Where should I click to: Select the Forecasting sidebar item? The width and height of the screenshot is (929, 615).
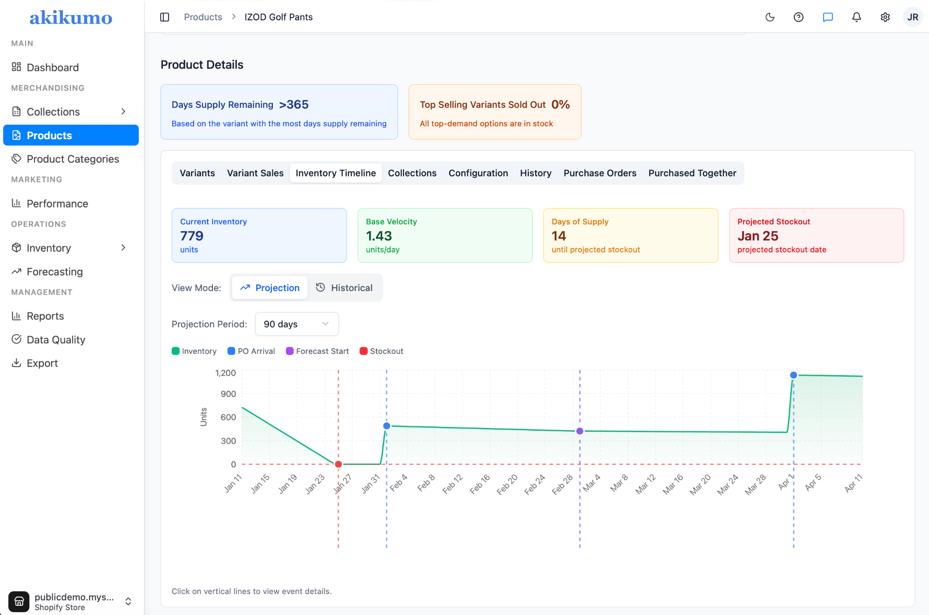(55, 271)
